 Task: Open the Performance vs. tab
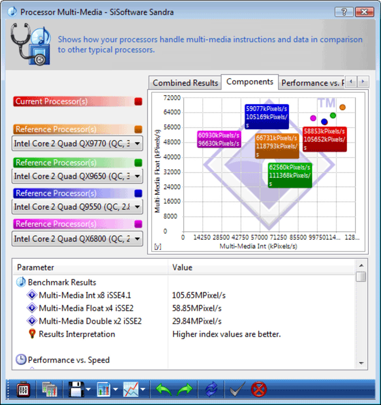[311, 83]
